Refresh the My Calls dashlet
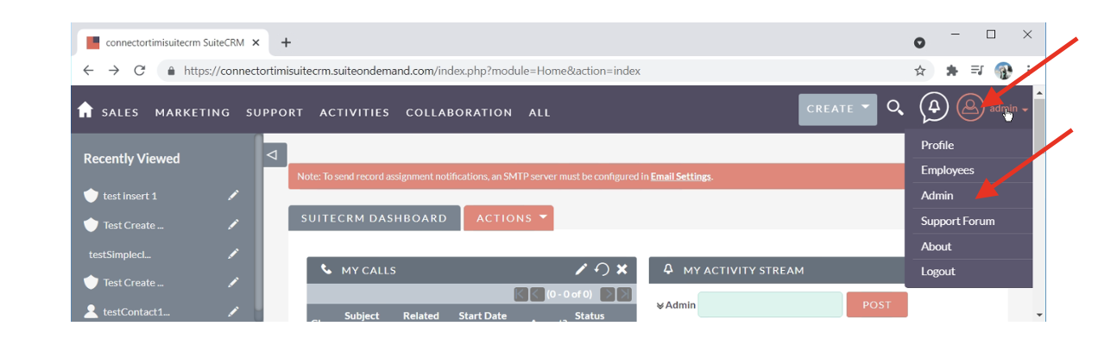The width and height of the screenshot is (1117, 345). coord(602,270)
